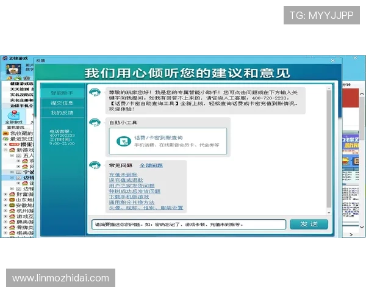Open the advertisement thumbnail in the right panel
366x293 pixels.
pos(350,152)
